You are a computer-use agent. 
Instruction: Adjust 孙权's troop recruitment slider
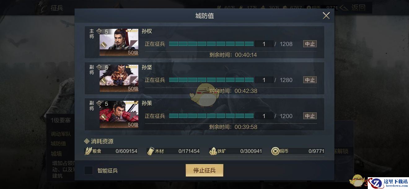pyautogui.click(x=211, y=44)
